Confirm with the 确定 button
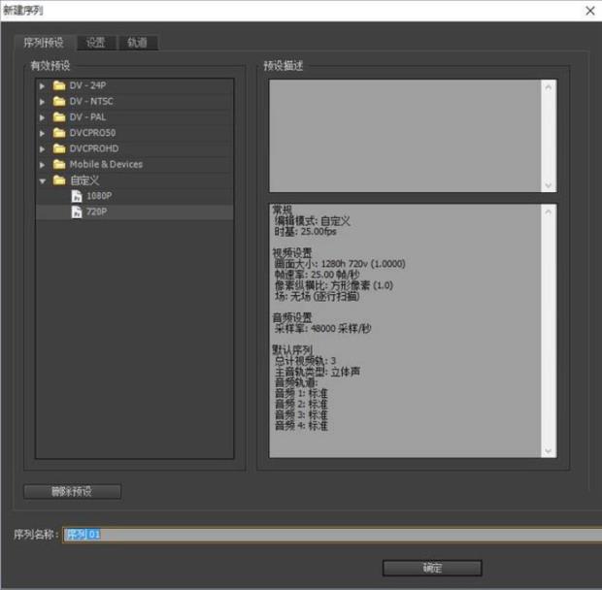602x590 pixels. [432, 568]
